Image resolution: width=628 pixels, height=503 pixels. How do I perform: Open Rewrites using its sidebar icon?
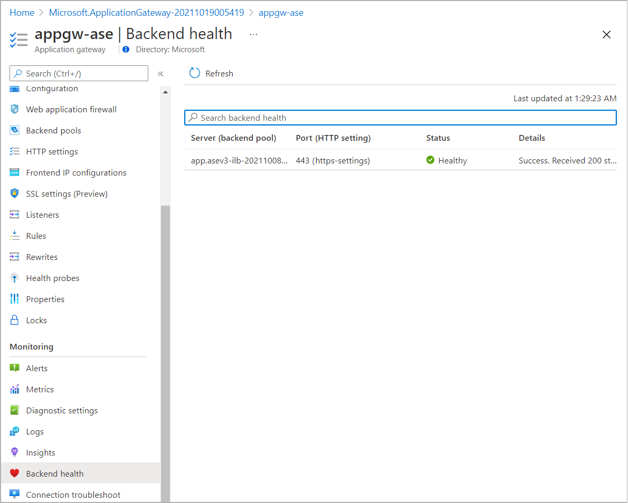tap(14, 257)
